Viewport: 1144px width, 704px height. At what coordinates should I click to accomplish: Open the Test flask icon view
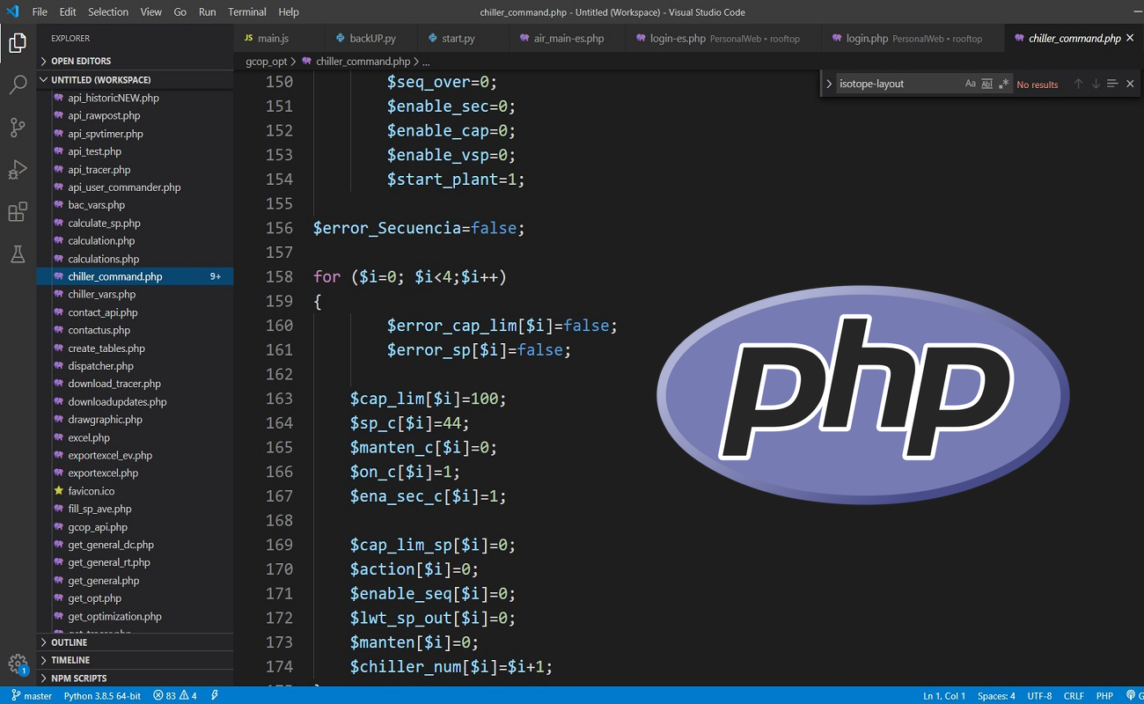pos(18,254)
